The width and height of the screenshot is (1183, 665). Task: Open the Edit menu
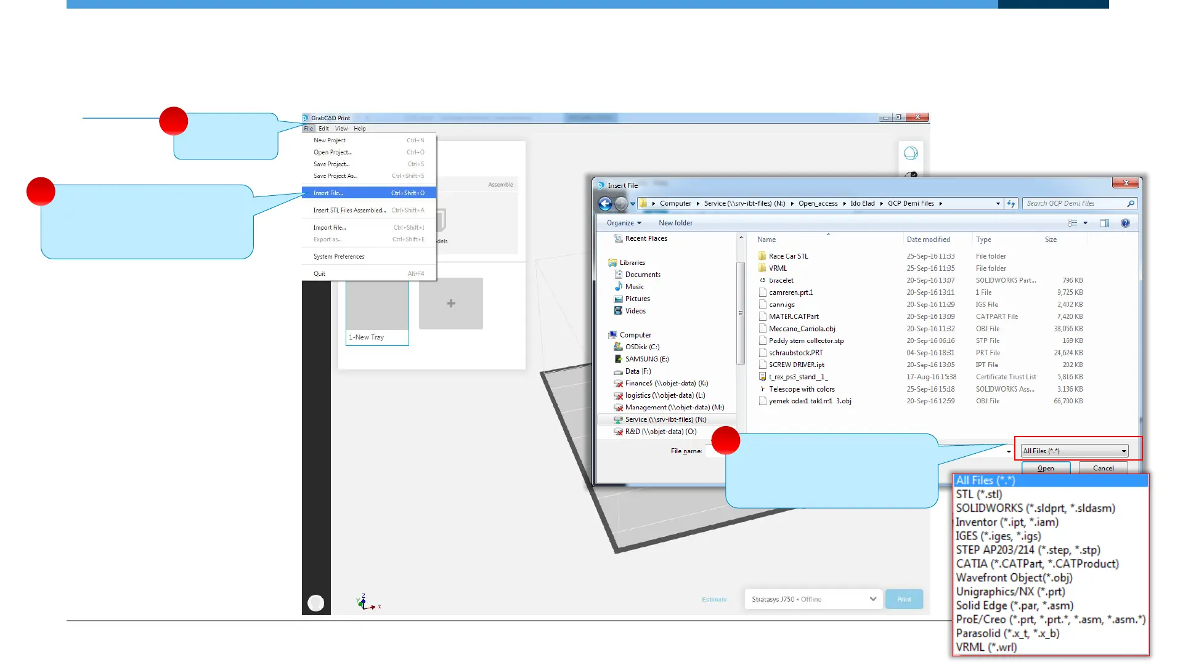pos(323,129)
